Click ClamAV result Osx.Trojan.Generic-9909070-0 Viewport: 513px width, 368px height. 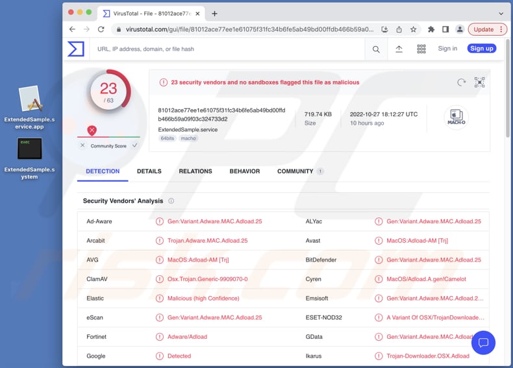[207, 279]
